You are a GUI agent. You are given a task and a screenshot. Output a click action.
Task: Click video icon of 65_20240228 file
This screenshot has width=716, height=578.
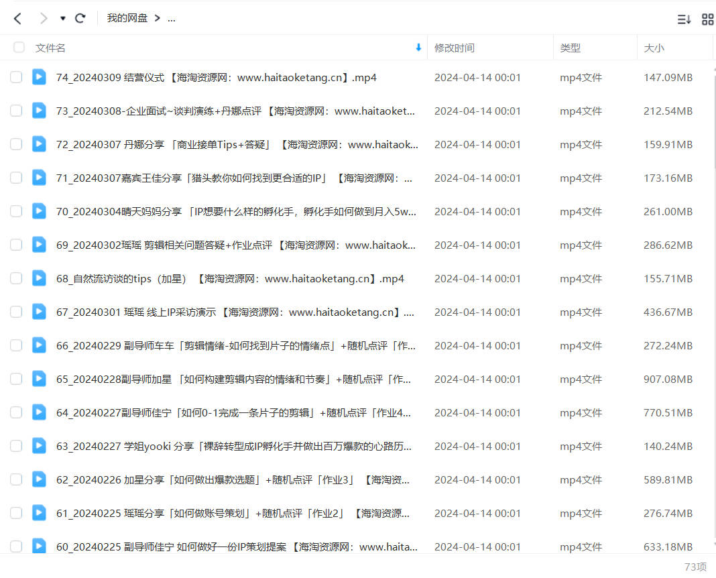(x=39, y=378)
